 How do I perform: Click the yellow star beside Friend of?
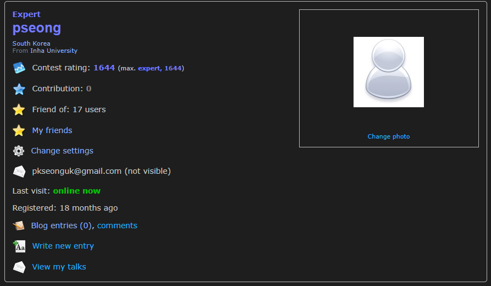point(19,109)
